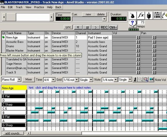Open the fx effects icon

[141, 15]
